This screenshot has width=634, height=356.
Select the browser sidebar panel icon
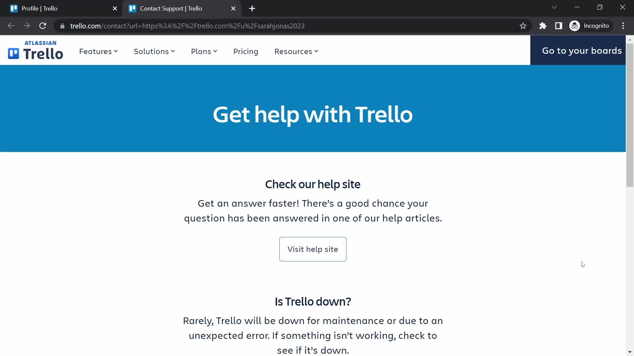click(x=559, y=26)
